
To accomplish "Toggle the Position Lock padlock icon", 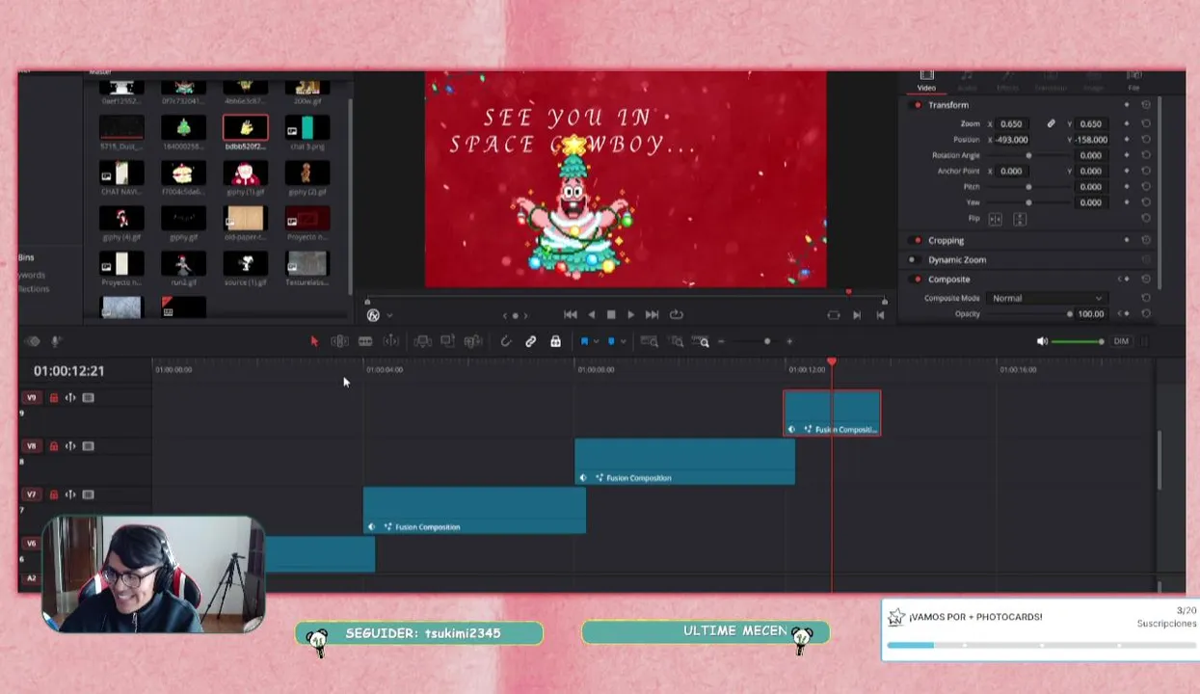I will 555,341.
